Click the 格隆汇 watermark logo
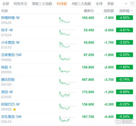Image resolution: width=136 pixels, height=126 pixels. pos(125,121)
